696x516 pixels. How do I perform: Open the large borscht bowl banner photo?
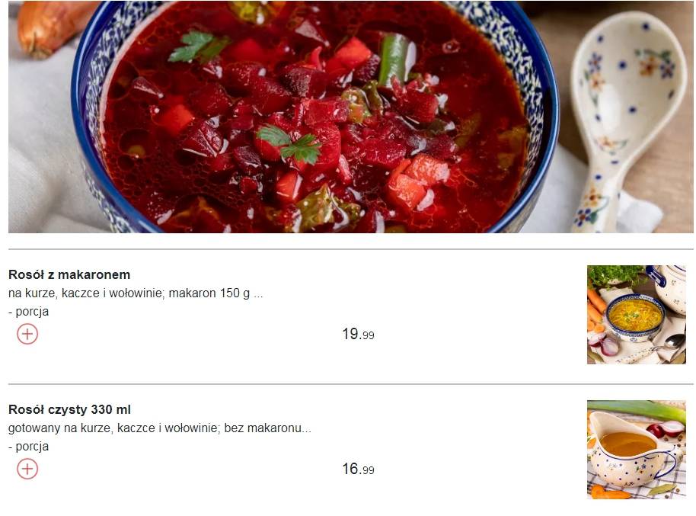[x=350, y=117]
